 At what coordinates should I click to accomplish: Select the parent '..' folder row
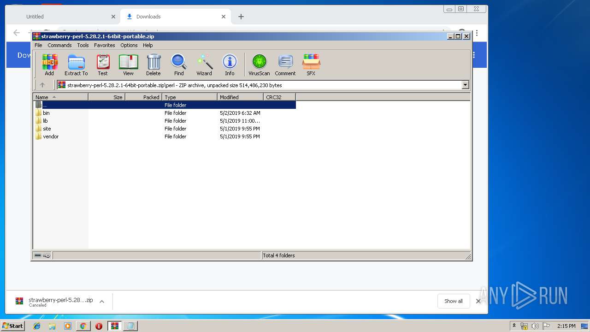point(165,105)
